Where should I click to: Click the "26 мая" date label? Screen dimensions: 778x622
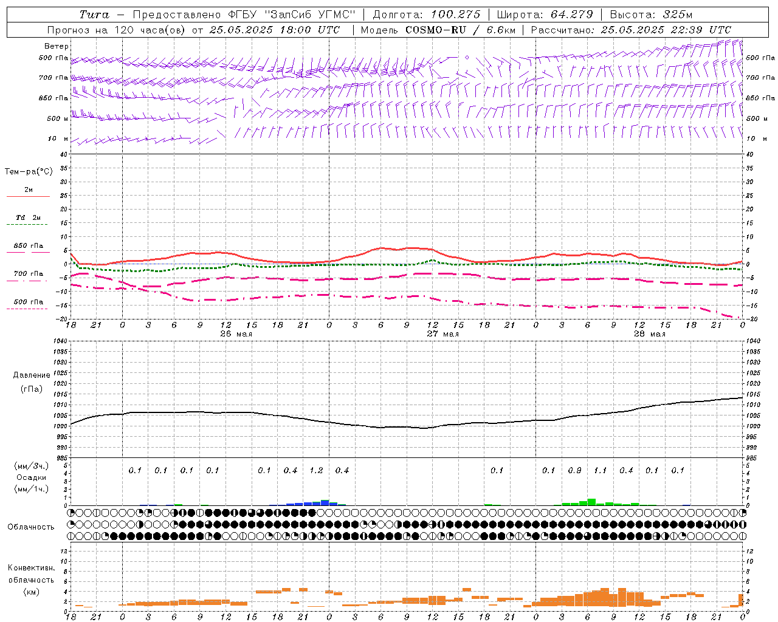[236, 333]
